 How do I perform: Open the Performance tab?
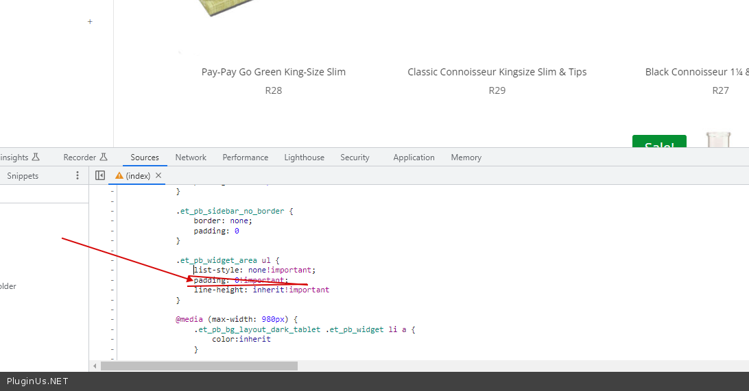coord(245,157)
